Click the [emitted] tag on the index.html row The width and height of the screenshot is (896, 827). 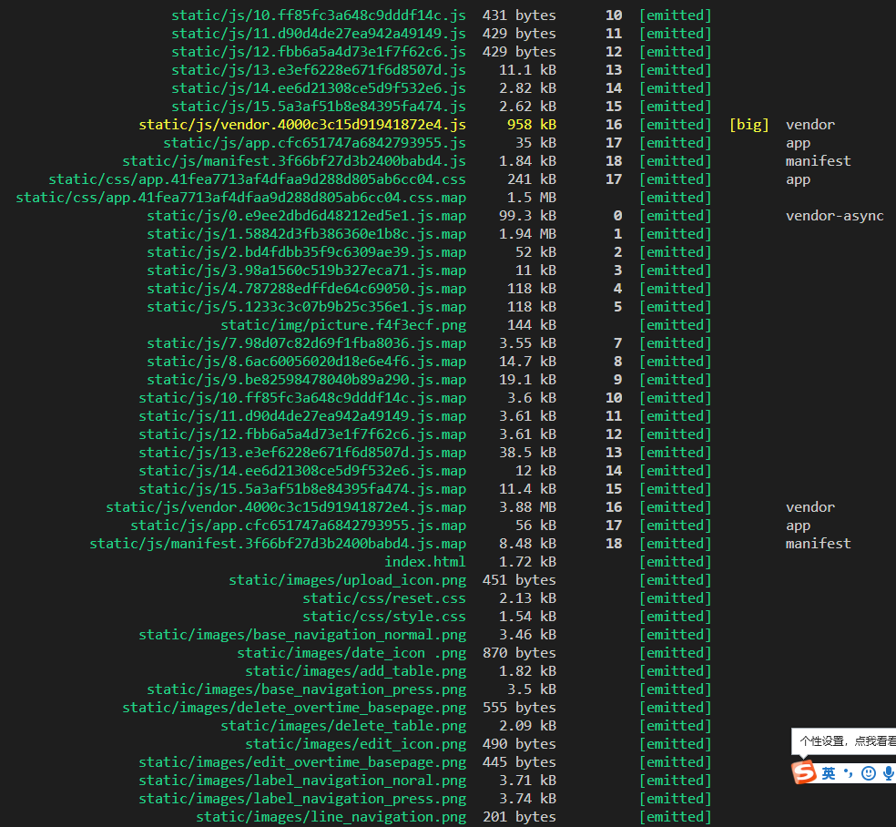[676, 562]
